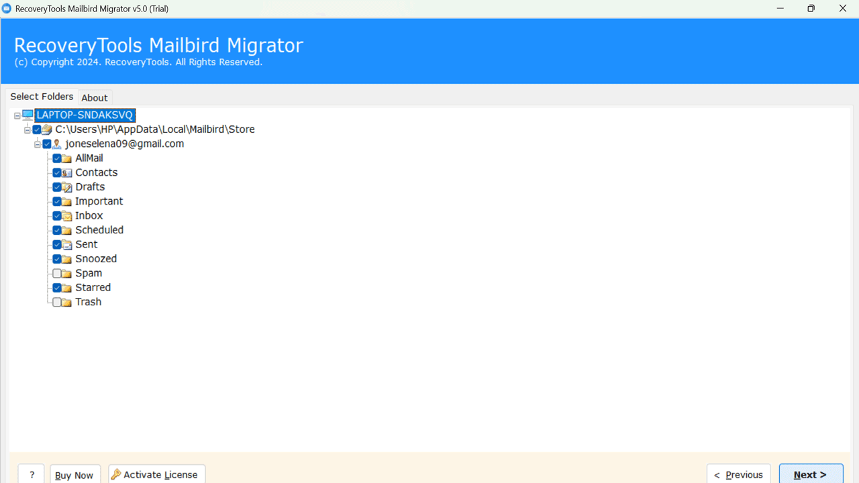The width and height of the screenshot is (859, 483).
Task: Select the Scheduled folder label
Action: [x=99, y=230]
